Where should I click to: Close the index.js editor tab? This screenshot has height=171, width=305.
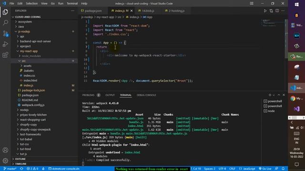click(x=132, y=11)
